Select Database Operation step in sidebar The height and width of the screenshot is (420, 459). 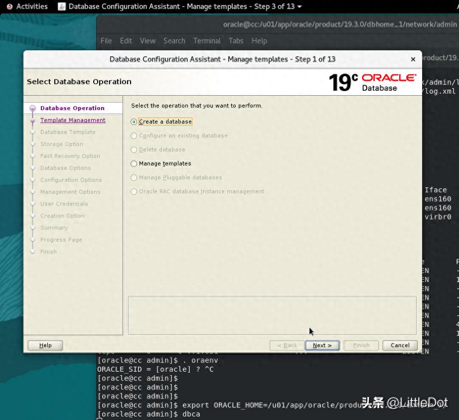click(72, 108)
